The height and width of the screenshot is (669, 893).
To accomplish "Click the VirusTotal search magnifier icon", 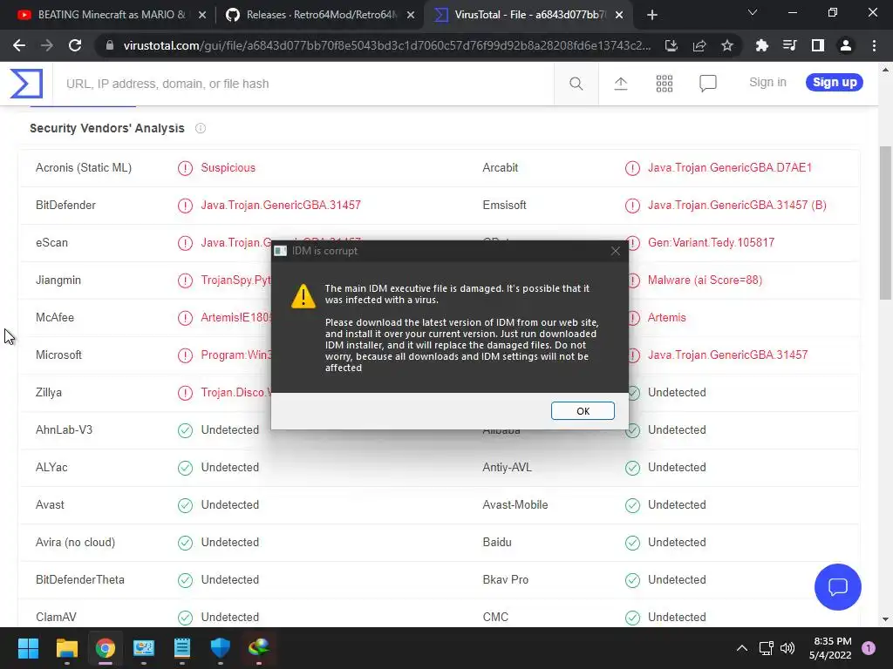I will click(x=576, y=84).
